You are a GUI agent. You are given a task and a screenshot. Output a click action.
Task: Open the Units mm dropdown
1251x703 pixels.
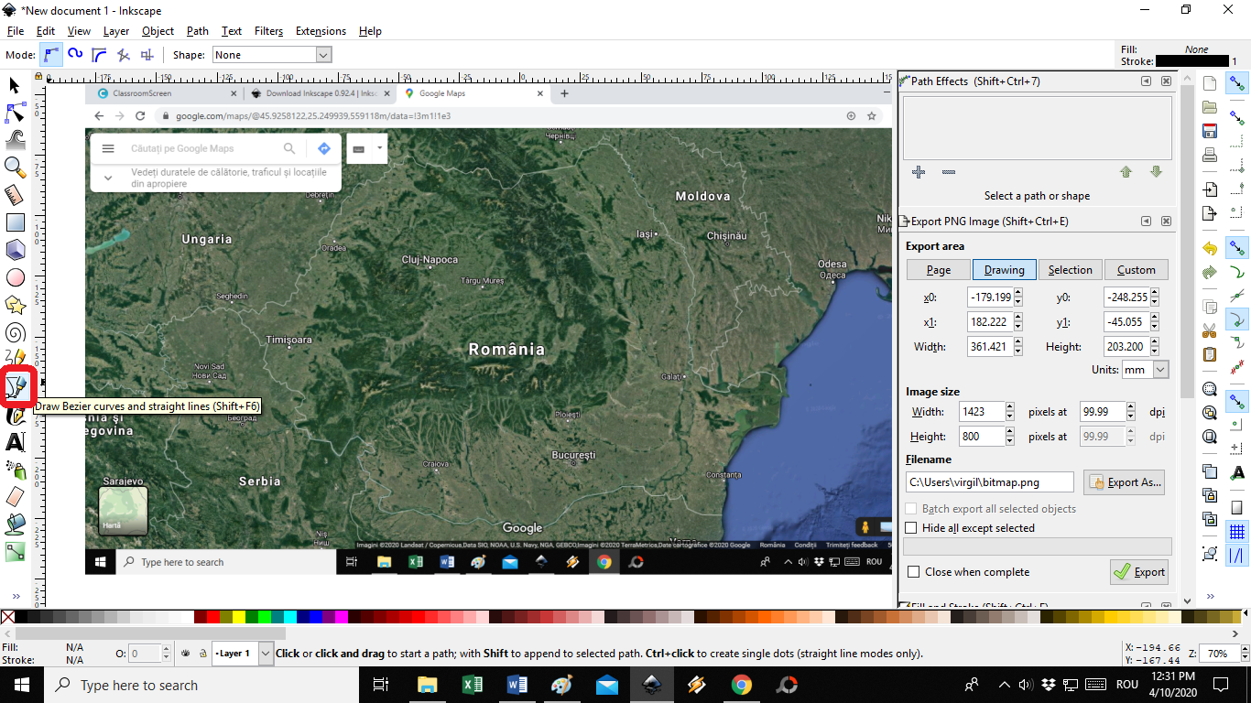point(1146,370)
